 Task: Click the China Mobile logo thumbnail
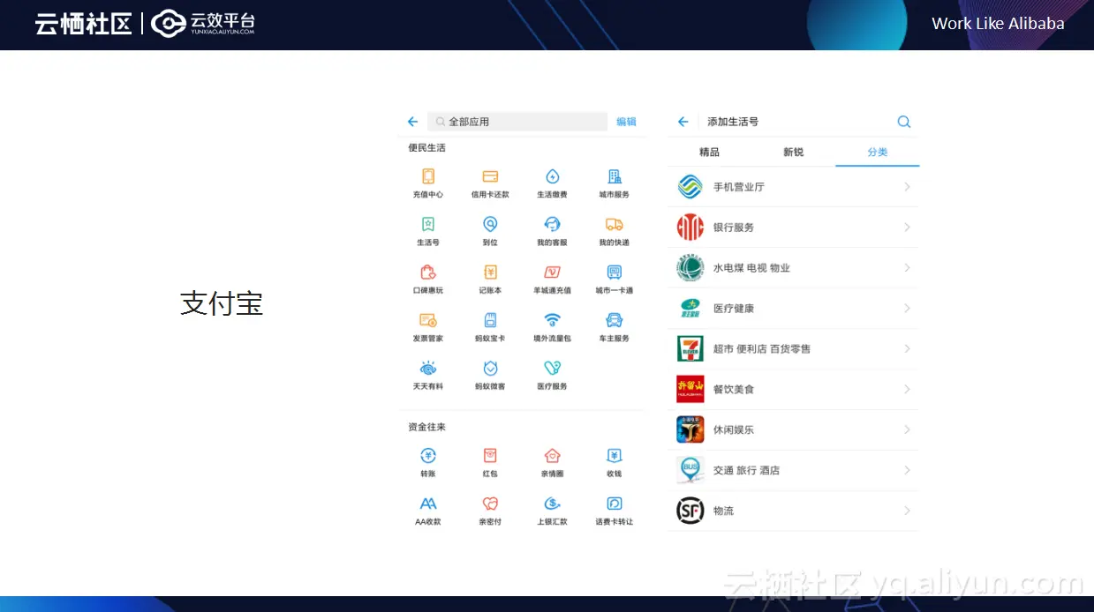point(690,187)
